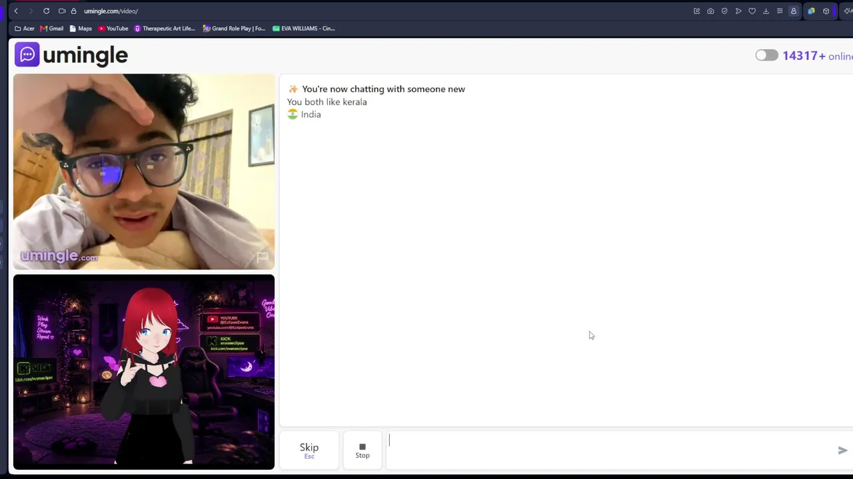Click the snapshot camera icon in toolbar
This screenshot has height=479, width=853.
(710, 11)
